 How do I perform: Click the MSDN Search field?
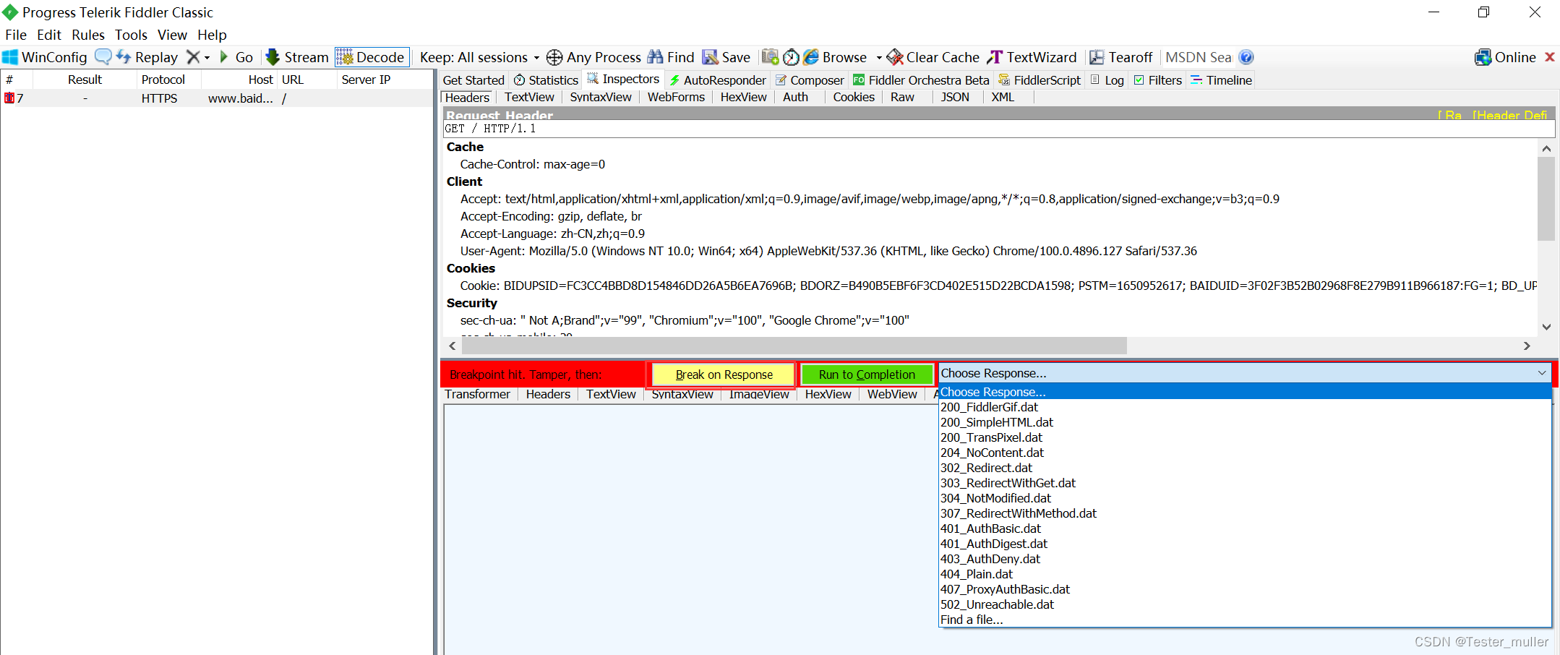tap(1199, 57)
